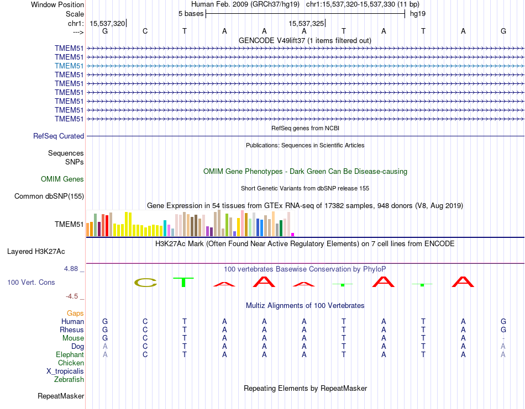The width and height of the screenshot is (525, 409).
Task: Click the GENCODE V49lift37 track title
Action: [x=305, y=40]
